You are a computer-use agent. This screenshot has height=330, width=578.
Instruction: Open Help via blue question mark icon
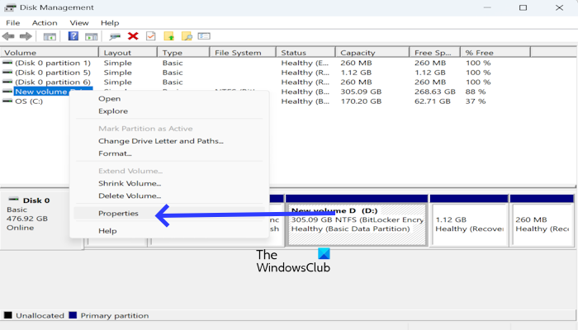pyautogui.click(x=73, y=35)
